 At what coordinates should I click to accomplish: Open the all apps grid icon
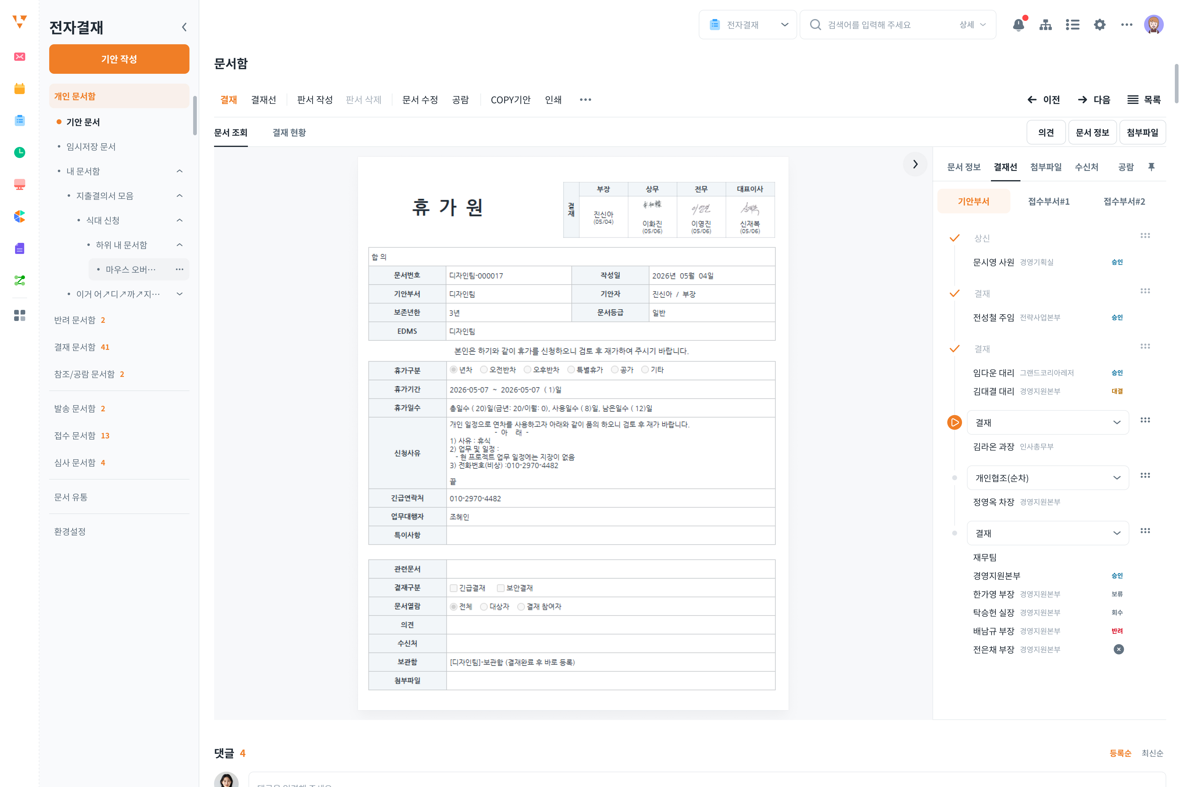click(x=20, y=315)
